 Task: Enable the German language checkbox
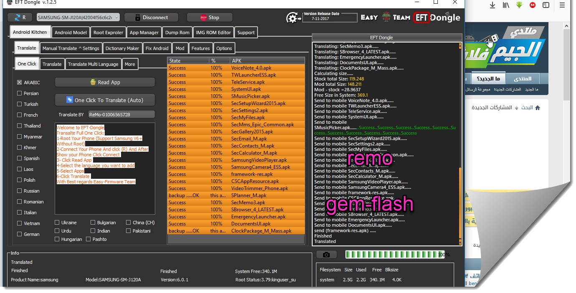click(19, 234)
